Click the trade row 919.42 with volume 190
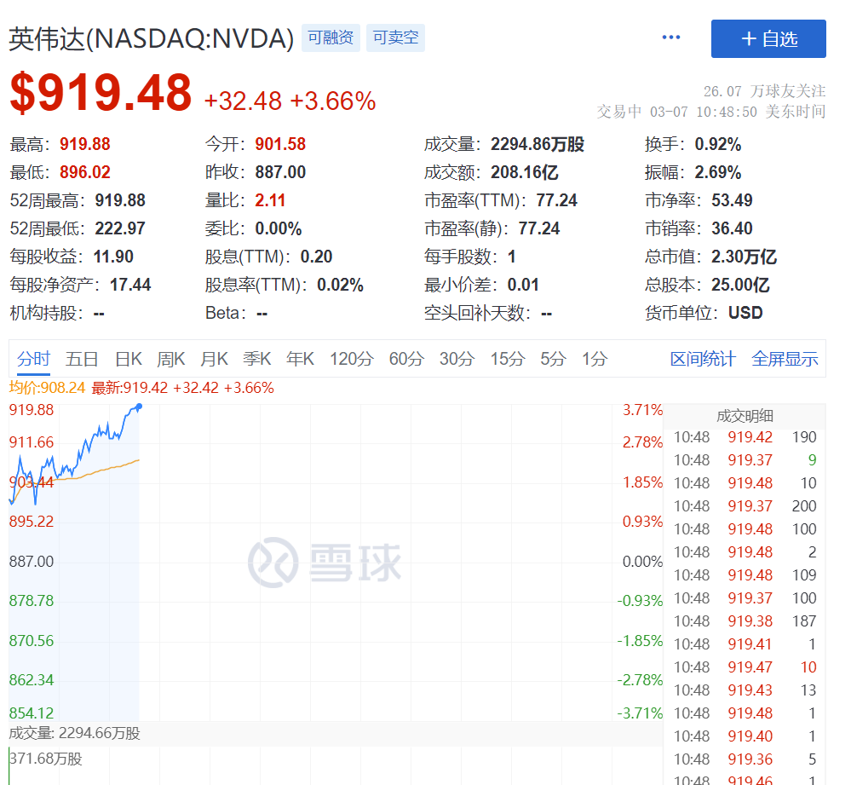This screenshot has height=785, width=851. click(x=745, y=437)
